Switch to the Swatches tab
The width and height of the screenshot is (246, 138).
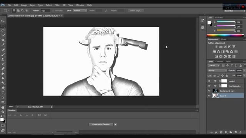click(219, 18)
